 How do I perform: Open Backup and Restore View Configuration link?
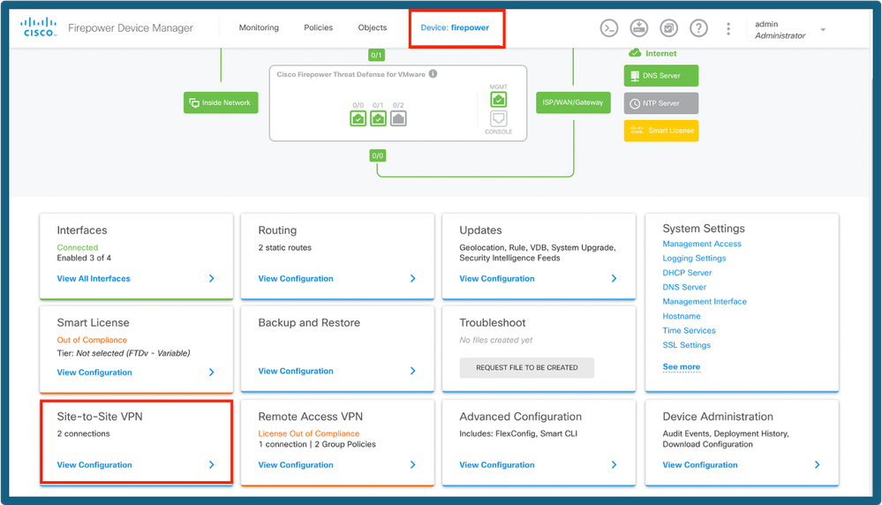point(295,371)
